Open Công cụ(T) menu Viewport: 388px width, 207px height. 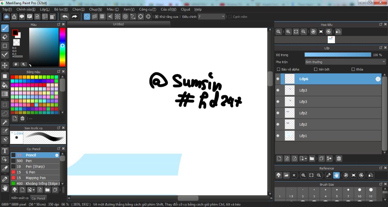pyautogui.click(x=147, y=9)
